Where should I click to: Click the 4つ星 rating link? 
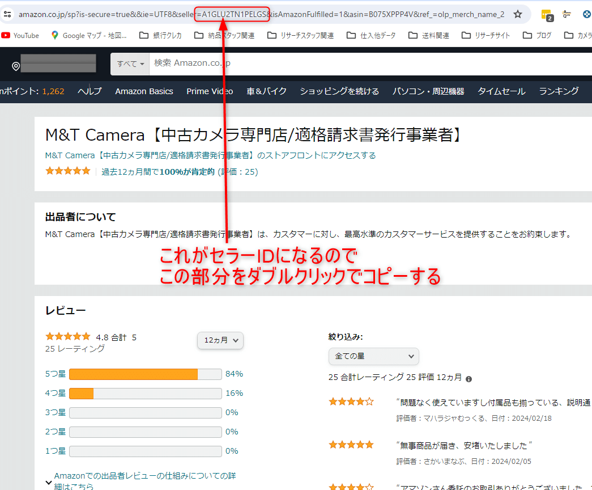[x=56, y=393]
